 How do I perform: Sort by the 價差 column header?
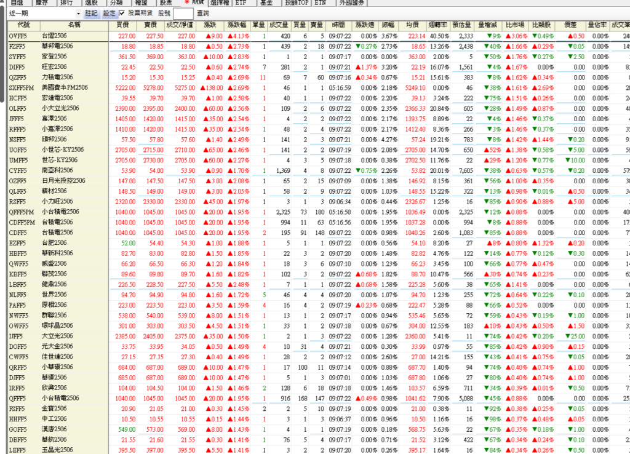570,25
